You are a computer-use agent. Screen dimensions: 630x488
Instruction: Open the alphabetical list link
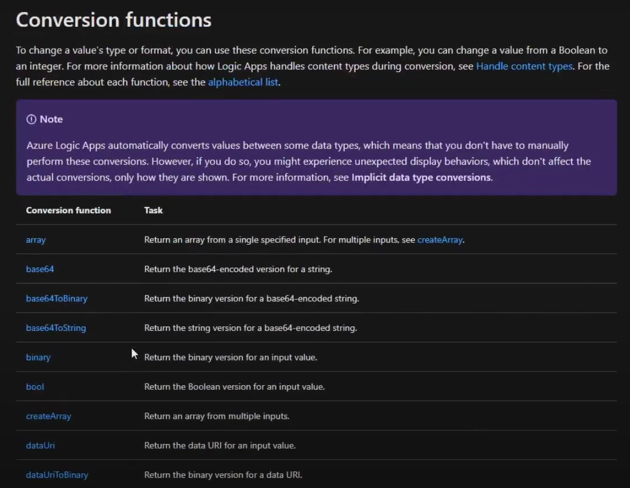243,82
